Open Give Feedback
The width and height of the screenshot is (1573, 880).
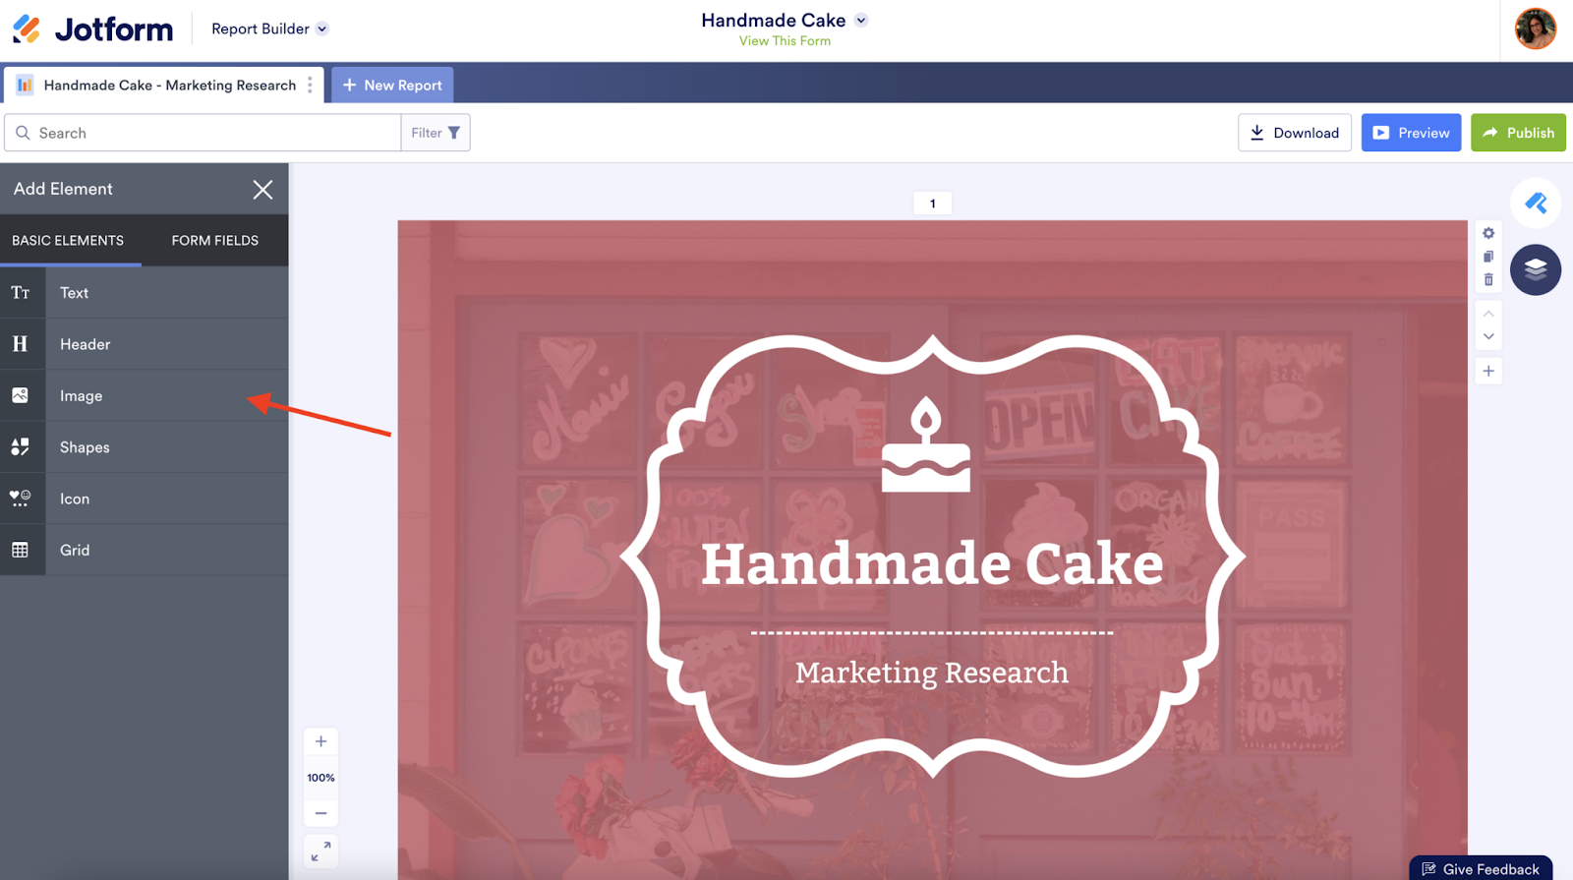(x=1481, y=868)
